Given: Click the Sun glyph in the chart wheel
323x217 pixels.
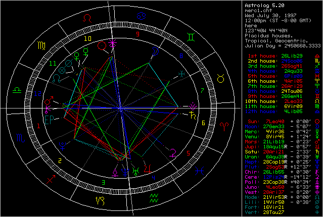Looking at the screenshot, I should [x=102, y=45].
